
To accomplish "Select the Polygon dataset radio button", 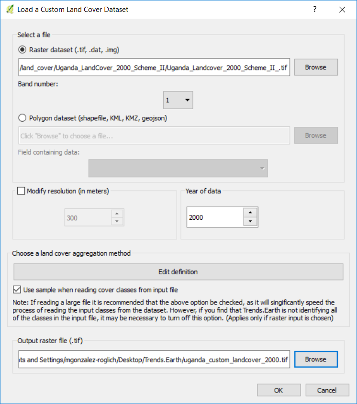I will (22, 118).
